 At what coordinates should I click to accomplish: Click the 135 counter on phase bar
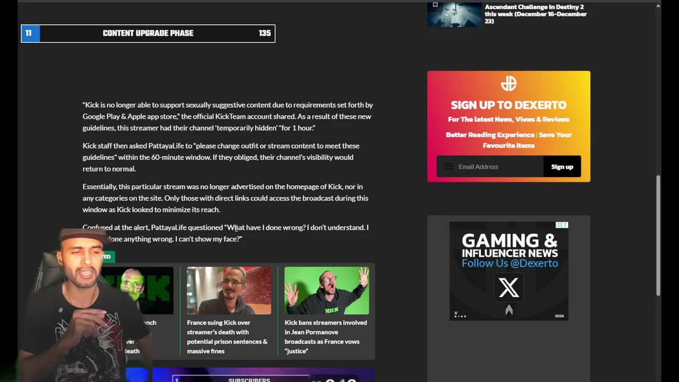tap(265, 33)
